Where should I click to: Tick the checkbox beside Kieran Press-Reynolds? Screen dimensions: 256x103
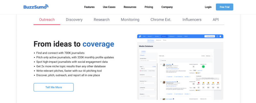point(161,82)
